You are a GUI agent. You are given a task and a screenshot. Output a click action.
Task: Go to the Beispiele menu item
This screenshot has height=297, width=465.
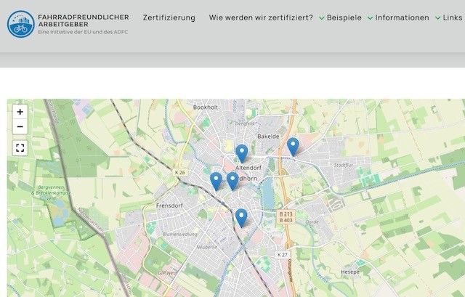[344, 18]
